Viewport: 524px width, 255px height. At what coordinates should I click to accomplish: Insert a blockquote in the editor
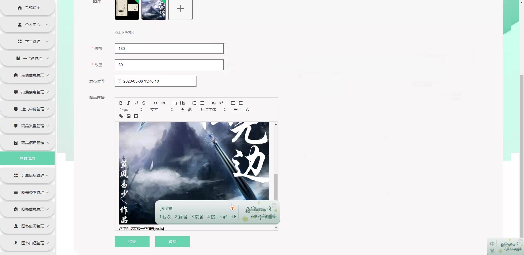[155, 103]
